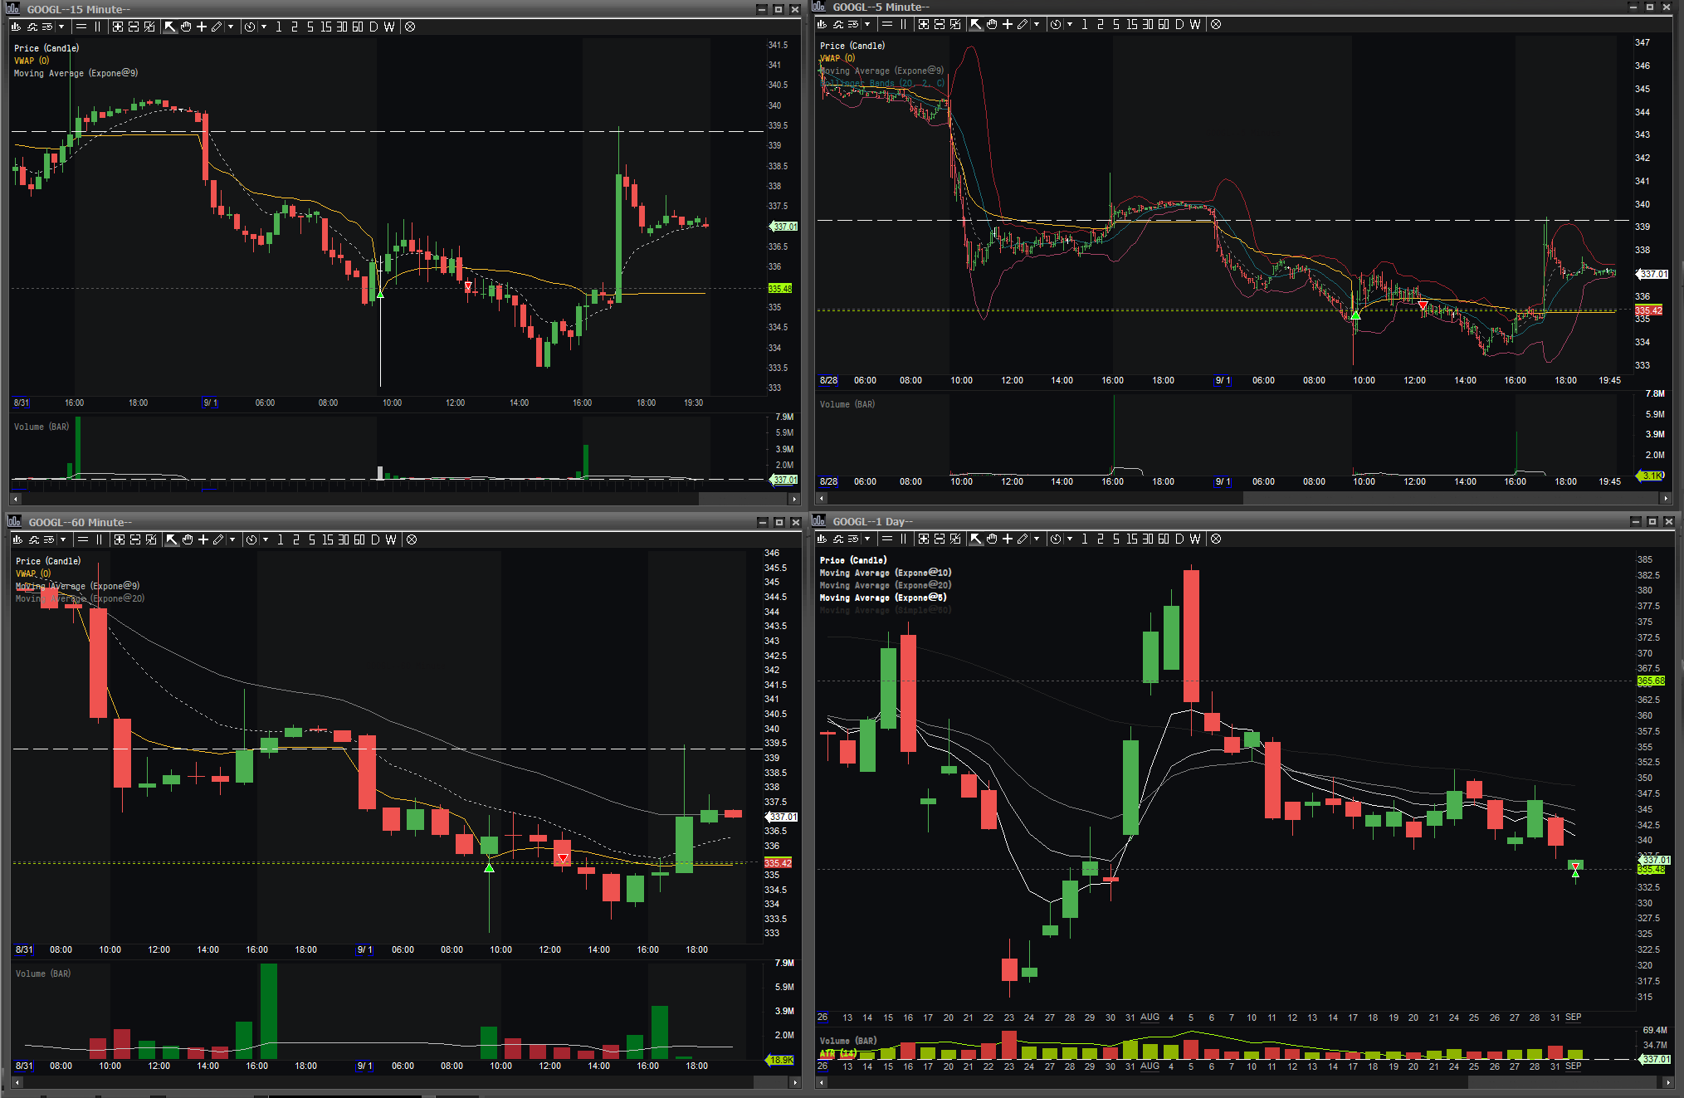The image size is (1684, 1098).
Task: Toggle Moving Average Expone@20 label in 60 Minute chart
Action: [80, 598]
